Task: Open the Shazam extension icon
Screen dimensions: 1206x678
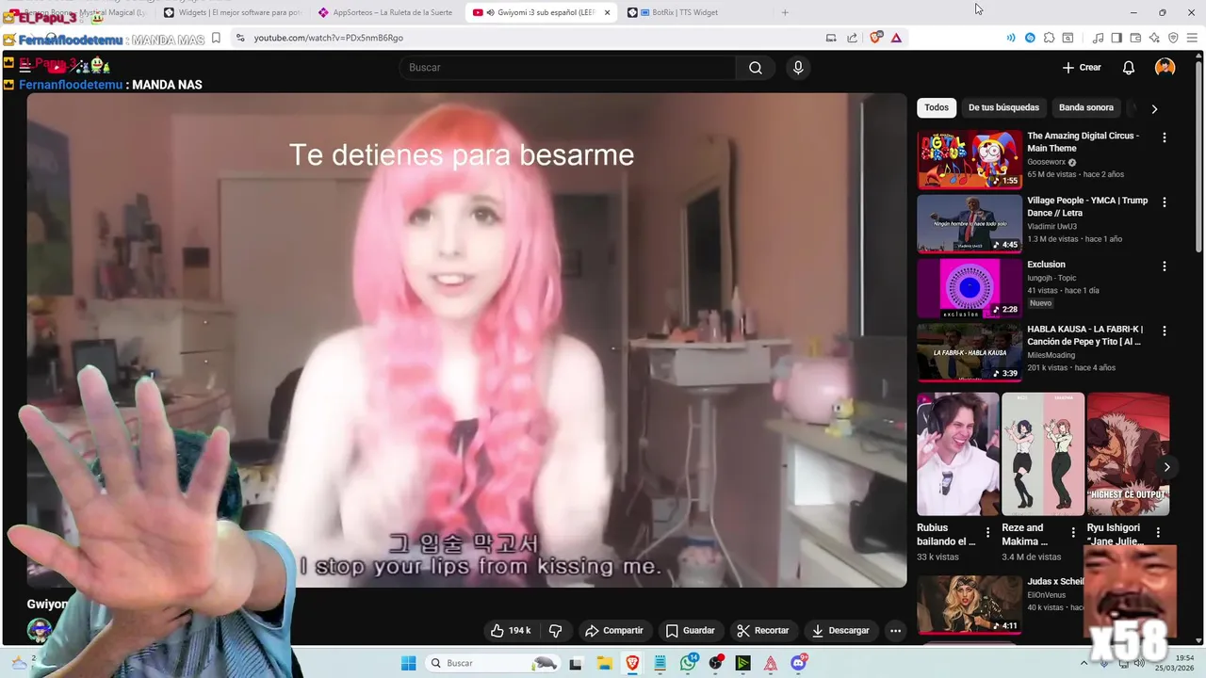Action: click(x=1030, y=38)
